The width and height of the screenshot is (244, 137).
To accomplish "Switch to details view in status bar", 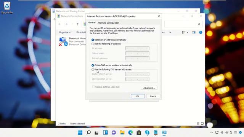I will pos(198,123).
